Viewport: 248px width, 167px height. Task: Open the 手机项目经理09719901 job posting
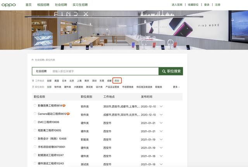52,147
